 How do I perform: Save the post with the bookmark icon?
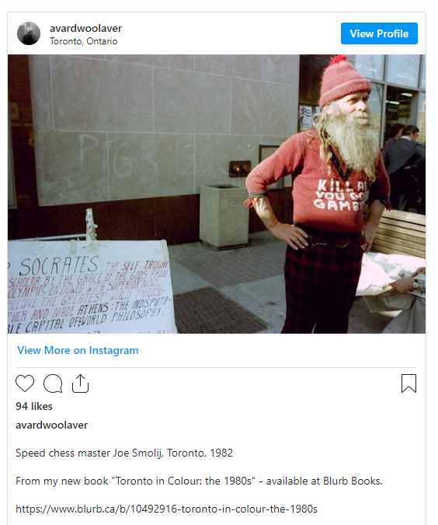(408, 383)
